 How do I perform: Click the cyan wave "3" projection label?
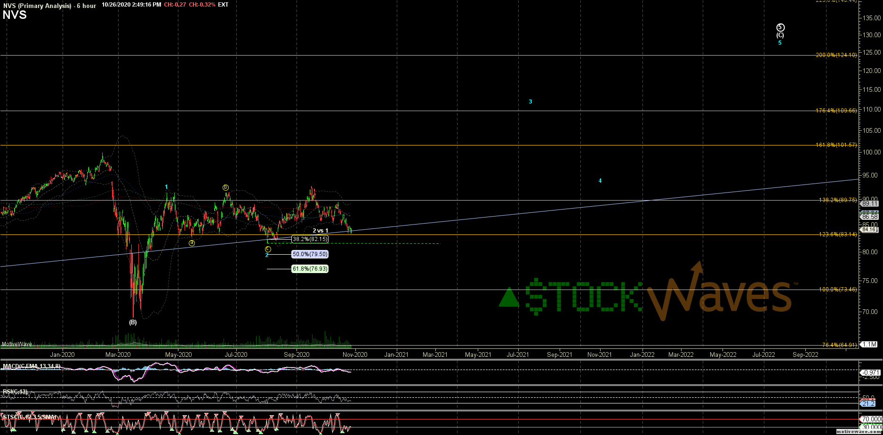[x=530, y=102]
